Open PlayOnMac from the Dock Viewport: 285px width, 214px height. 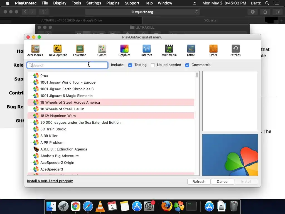pyautogui.click(x=179, y=206)
